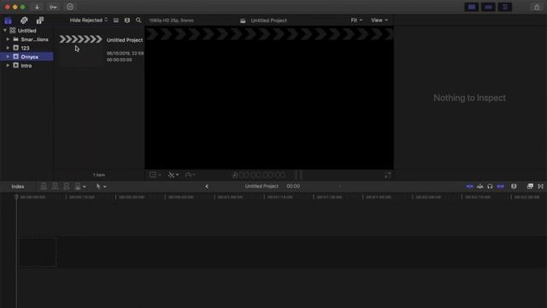The height and width of the screenshot is (308, 547).
Task: Show the Effects browser icon
Action: (x=530, y=187)
